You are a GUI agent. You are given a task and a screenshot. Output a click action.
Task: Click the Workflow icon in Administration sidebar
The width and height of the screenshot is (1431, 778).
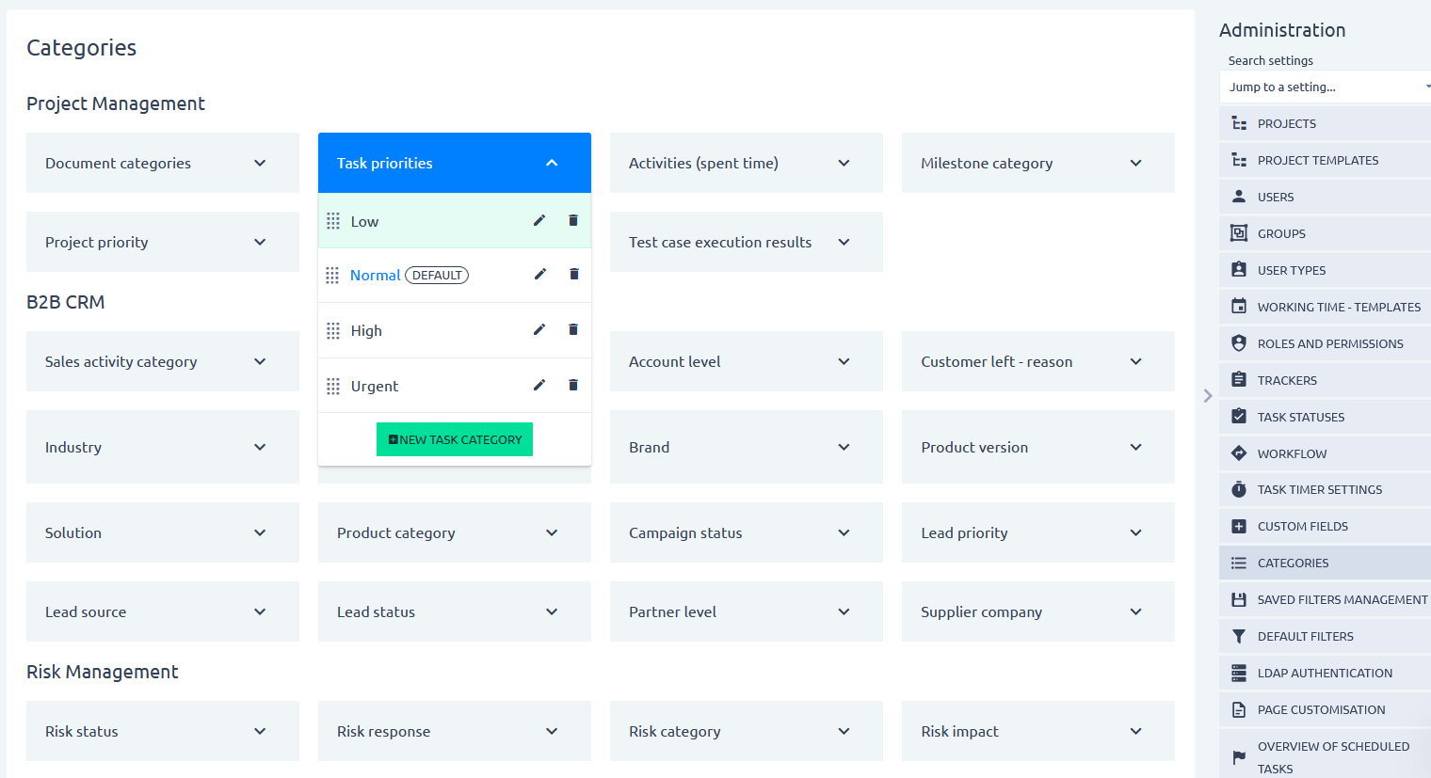click(x=1239, y=453)
